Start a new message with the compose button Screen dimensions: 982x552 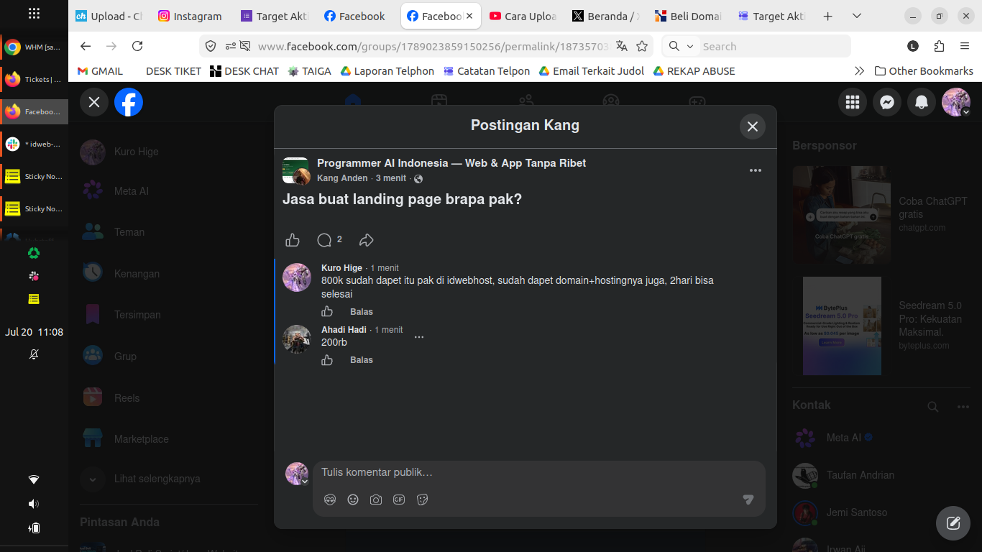coord(953,523)
